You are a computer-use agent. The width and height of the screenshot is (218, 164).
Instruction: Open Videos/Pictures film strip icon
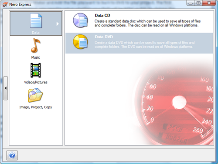point(36,70)
